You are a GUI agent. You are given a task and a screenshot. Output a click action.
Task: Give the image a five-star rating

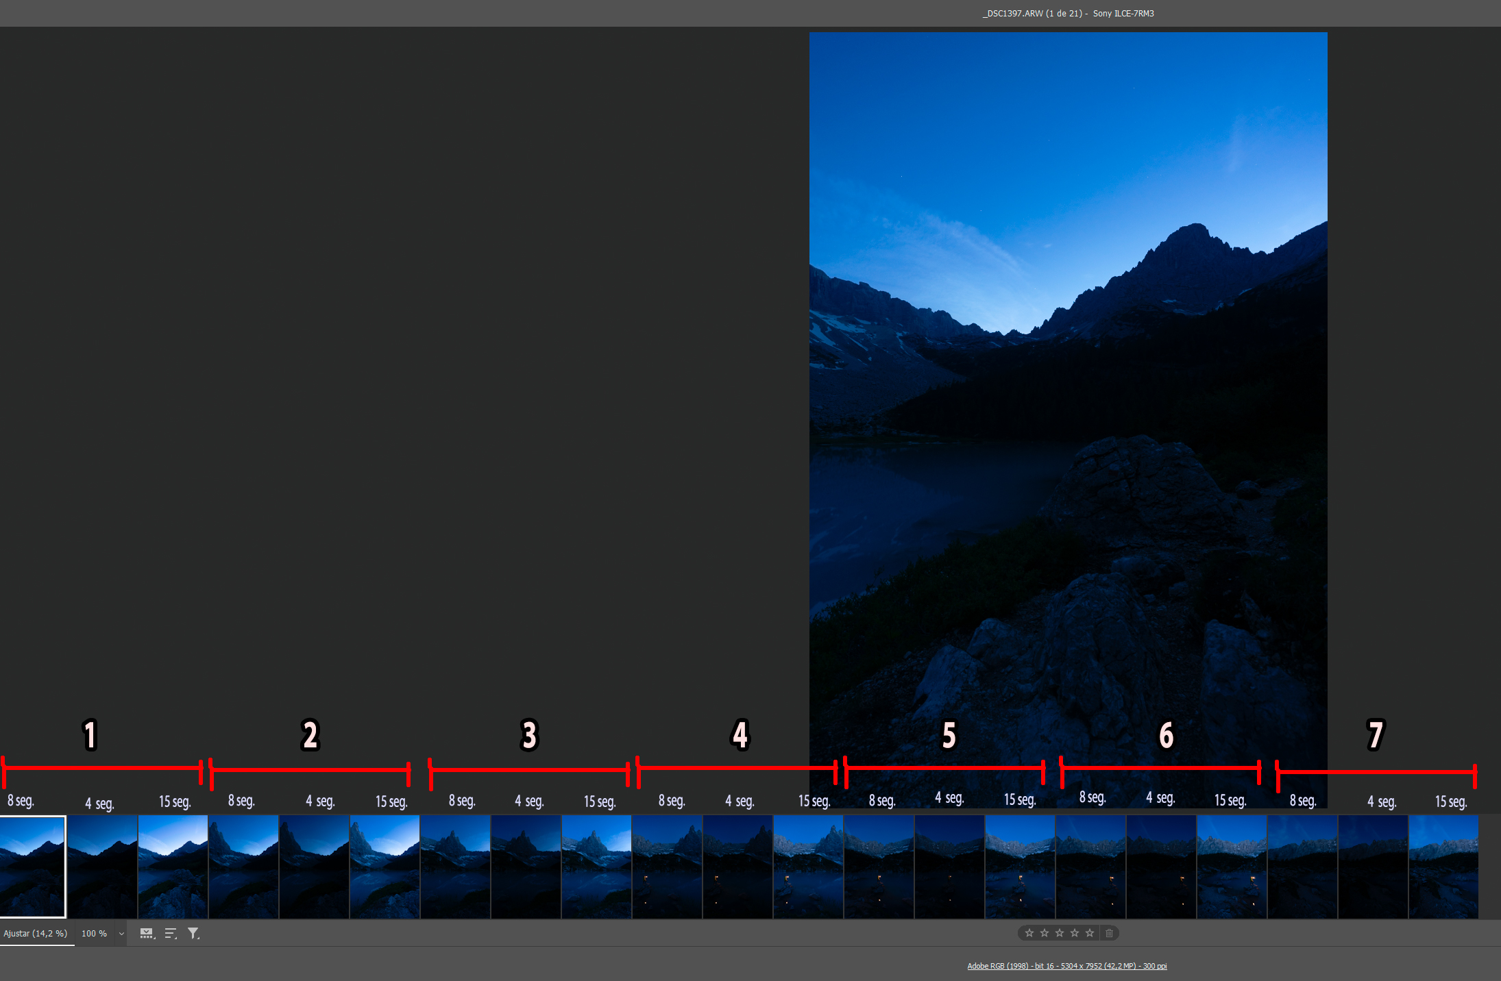click(1089, 933)
